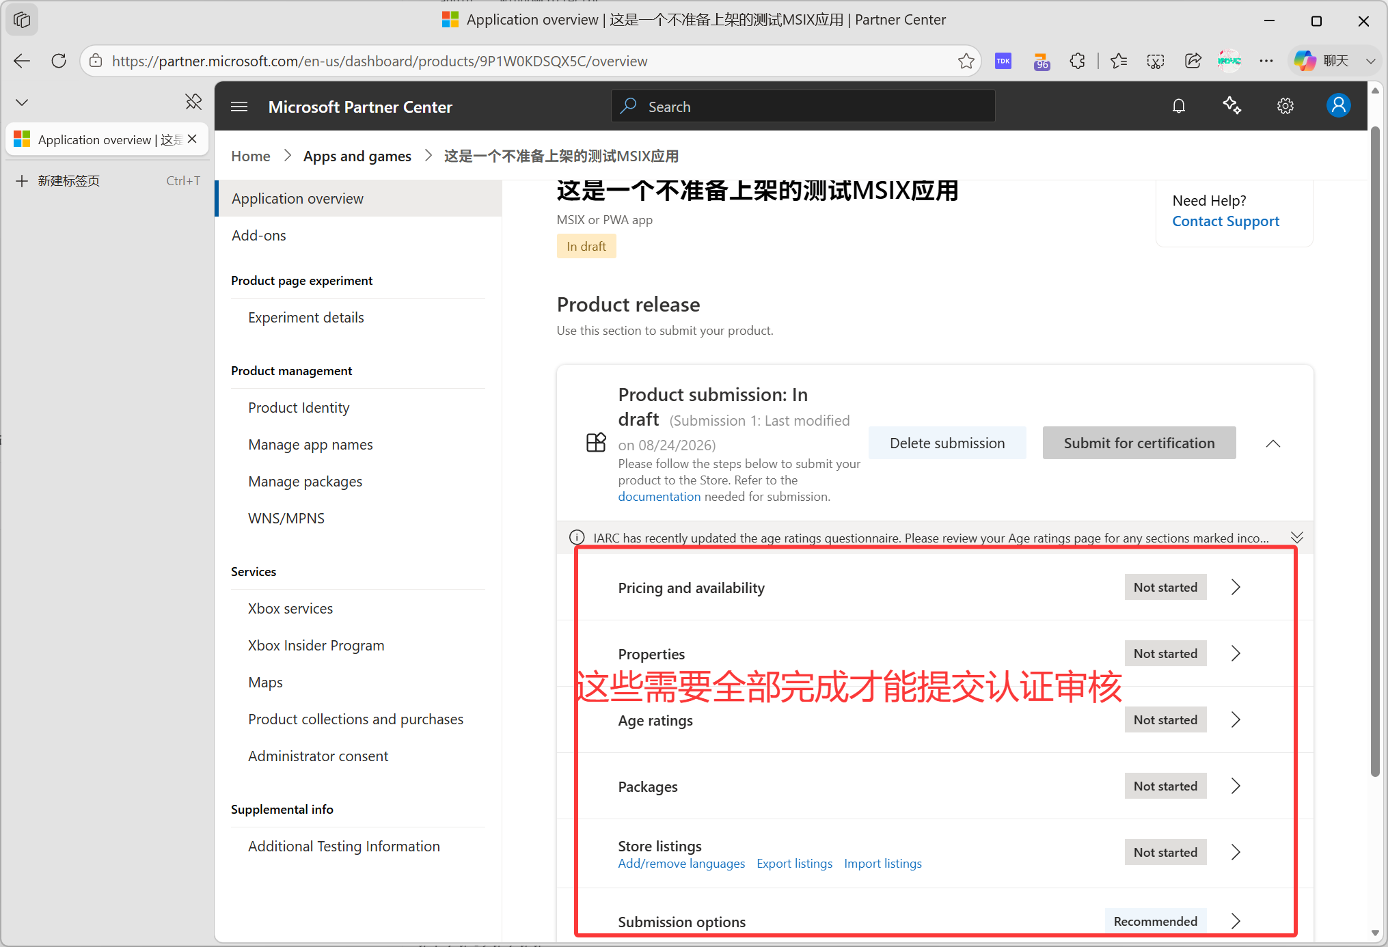Screen dimensions: 1388x947
Task: Open WNS/MPNS page
Action: coord(286,518)
